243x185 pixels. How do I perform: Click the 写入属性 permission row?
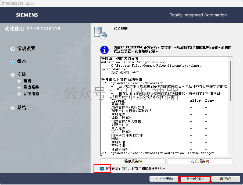[x=159, y=129]
